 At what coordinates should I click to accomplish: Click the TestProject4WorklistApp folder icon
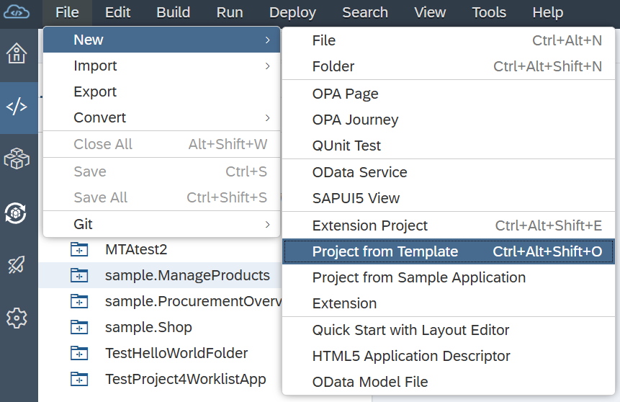click(79, 379)
